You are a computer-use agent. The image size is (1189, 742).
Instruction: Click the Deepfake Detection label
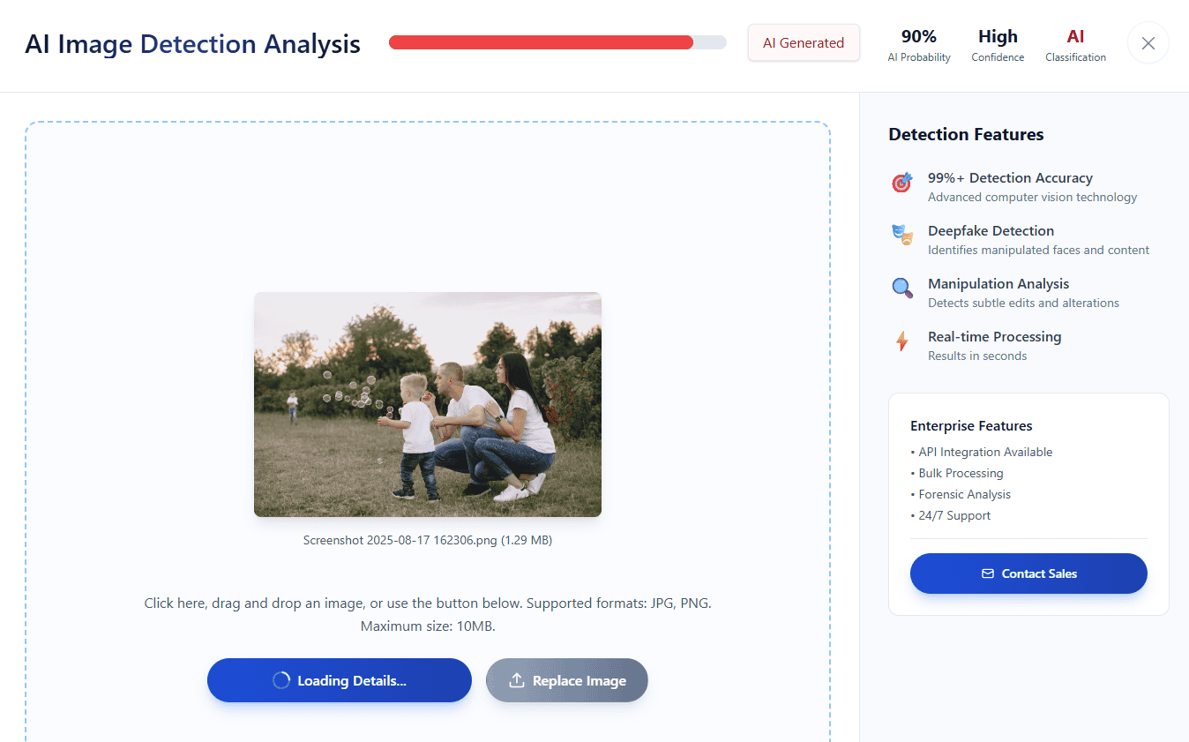tap(991, 230)
